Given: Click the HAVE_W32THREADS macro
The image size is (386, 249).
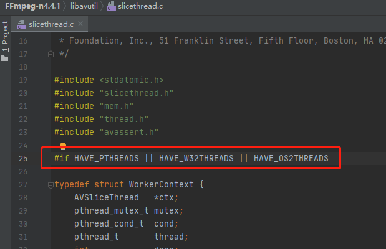Looking at the screenshot, I should 196,158.
